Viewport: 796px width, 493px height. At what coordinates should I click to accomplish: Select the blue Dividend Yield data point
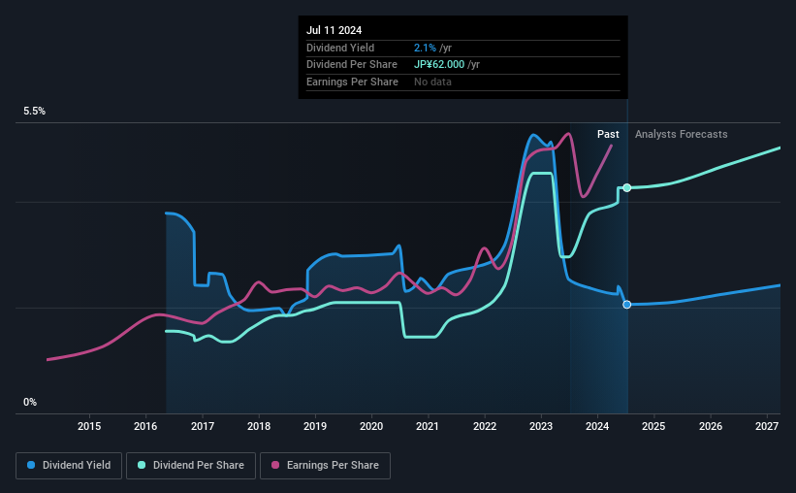pyautogui.click(x=627, y=305)
